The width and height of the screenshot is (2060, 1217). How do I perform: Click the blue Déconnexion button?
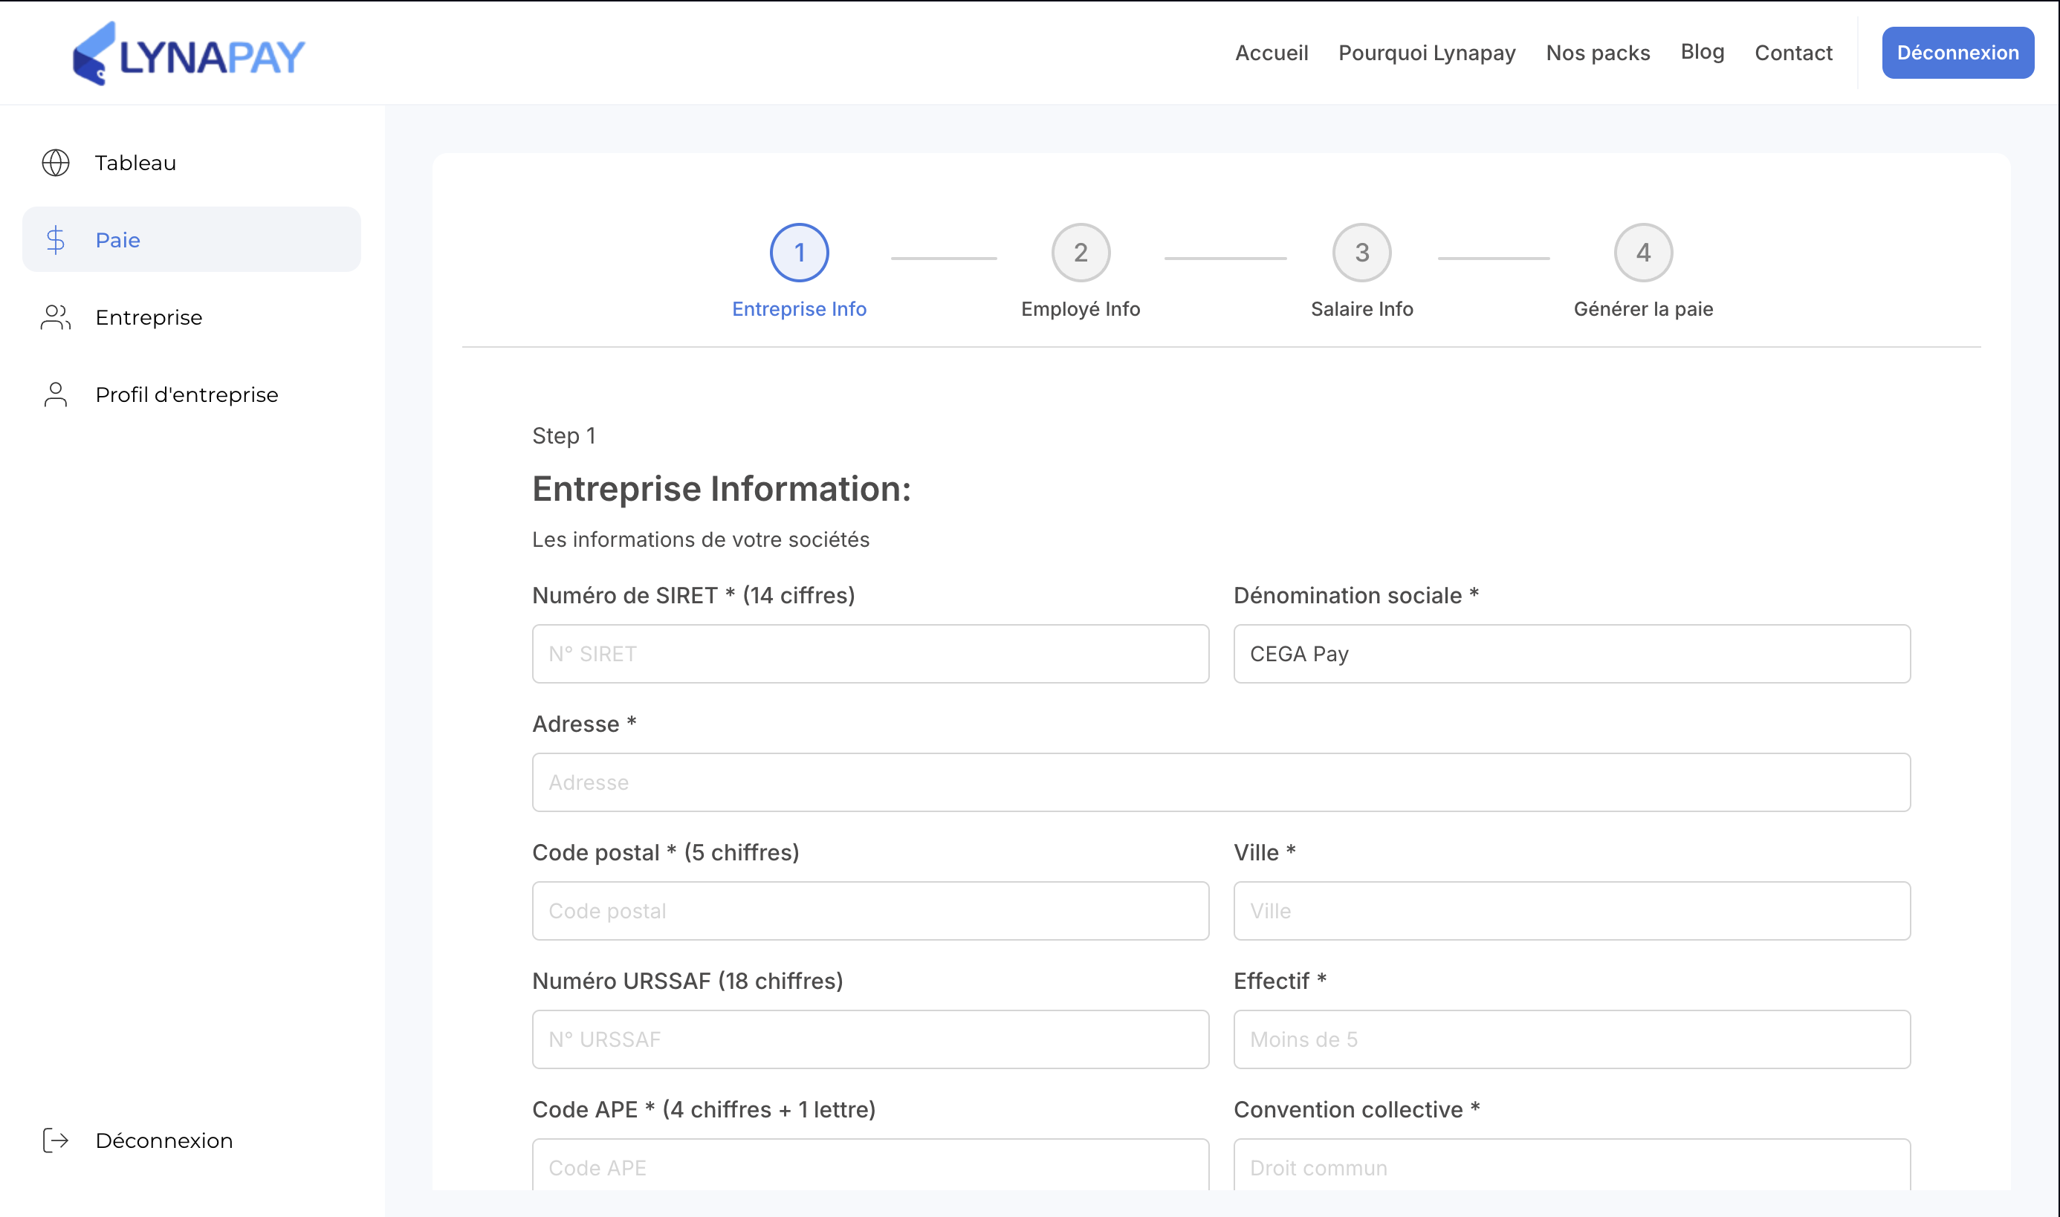(1957, 53)
